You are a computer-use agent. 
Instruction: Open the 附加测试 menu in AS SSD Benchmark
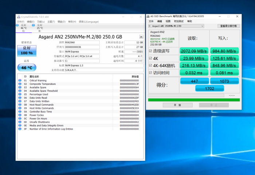179,21
